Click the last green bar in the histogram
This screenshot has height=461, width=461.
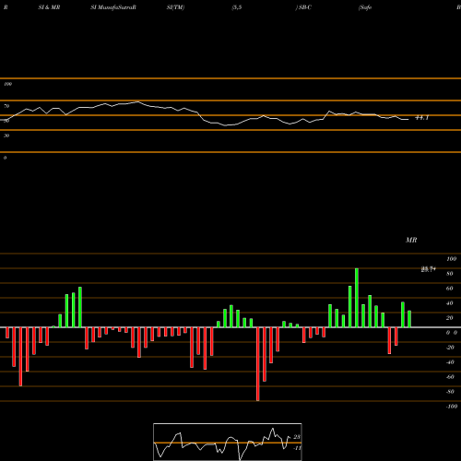409,319
